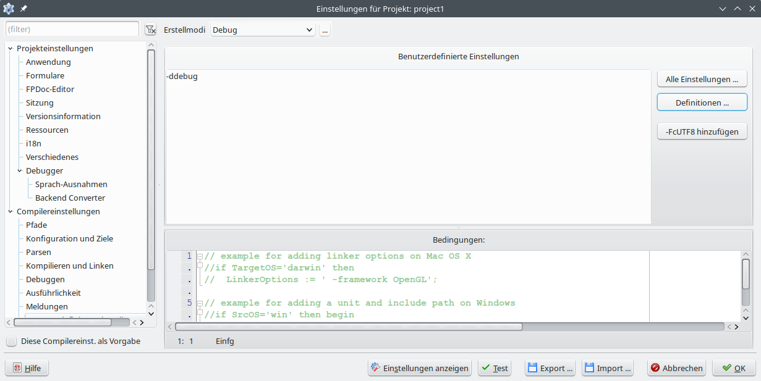Click the right arrow of editor horizontal scrollbar
Viewport: 761px width, 381px height.
737,327
